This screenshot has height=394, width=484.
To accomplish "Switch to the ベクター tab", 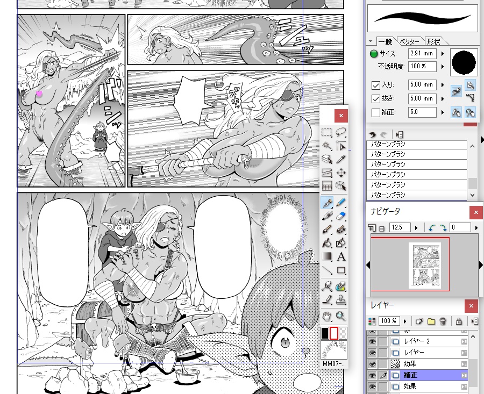I will tap(410, 41).
